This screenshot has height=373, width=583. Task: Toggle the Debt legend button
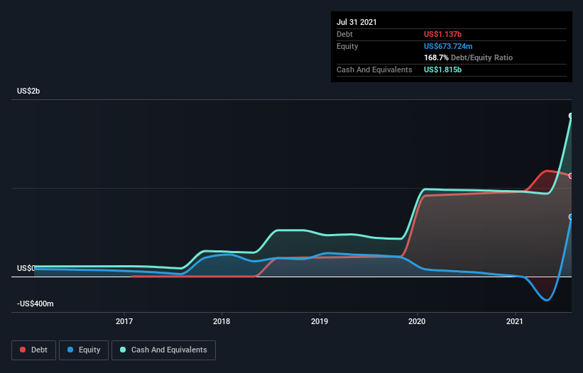[34, 350]
